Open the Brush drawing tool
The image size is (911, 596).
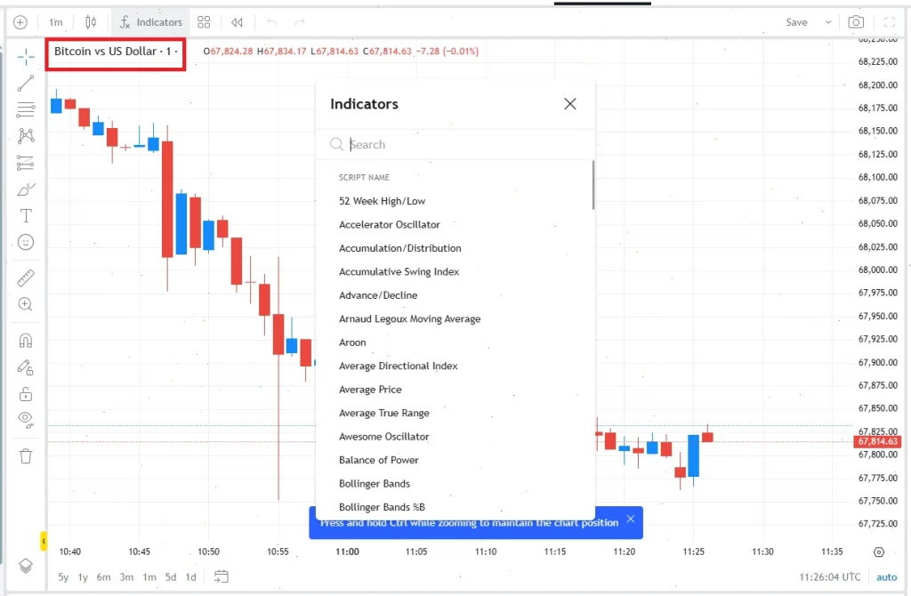click(x=24, y=189)
